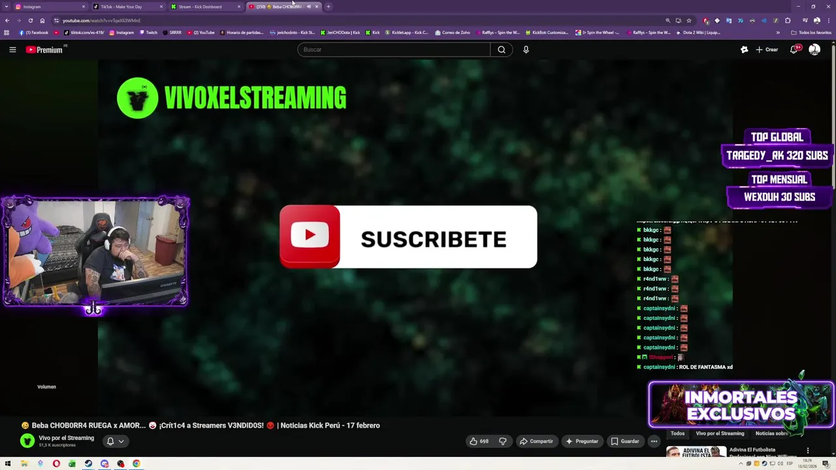Expand hidden bookmarks chevron
This screenshot has height=470, width=836.
[778, 33]
